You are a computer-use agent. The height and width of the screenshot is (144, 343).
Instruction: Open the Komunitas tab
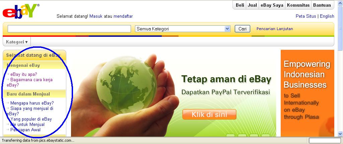coord(298,5)
